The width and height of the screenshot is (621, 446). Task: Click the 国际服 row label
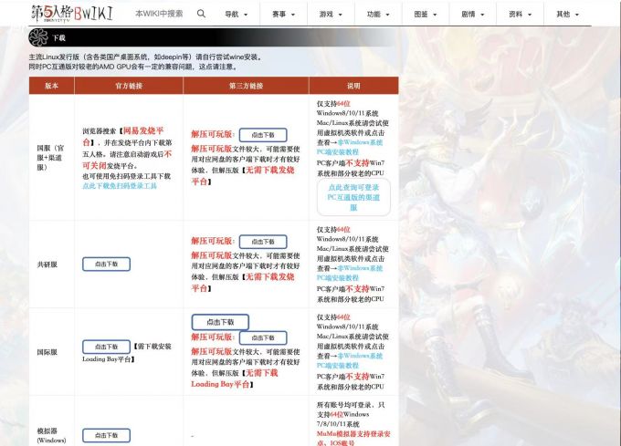coord(47,352)
